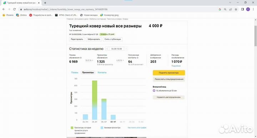Expand the tab search chevron in the title bar
This screenshot has width=257, height=138.
point(230,3)
